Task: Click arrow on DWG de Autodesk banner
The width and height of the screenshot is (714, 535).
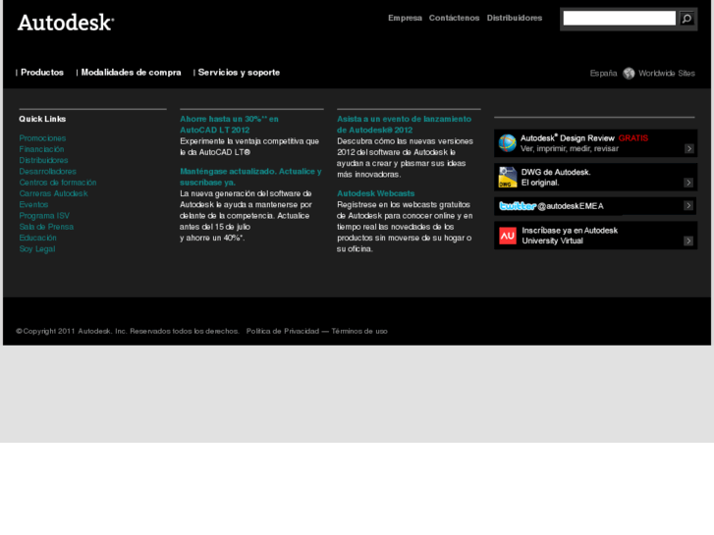Action: pos(688,183)
